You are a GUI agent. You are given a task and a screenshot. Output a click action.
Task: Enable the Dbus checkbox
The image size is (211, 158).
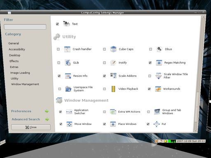150,49
